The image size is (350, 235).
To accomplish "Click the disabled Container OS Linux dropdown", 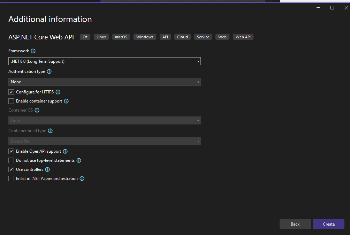I will 105,121.
